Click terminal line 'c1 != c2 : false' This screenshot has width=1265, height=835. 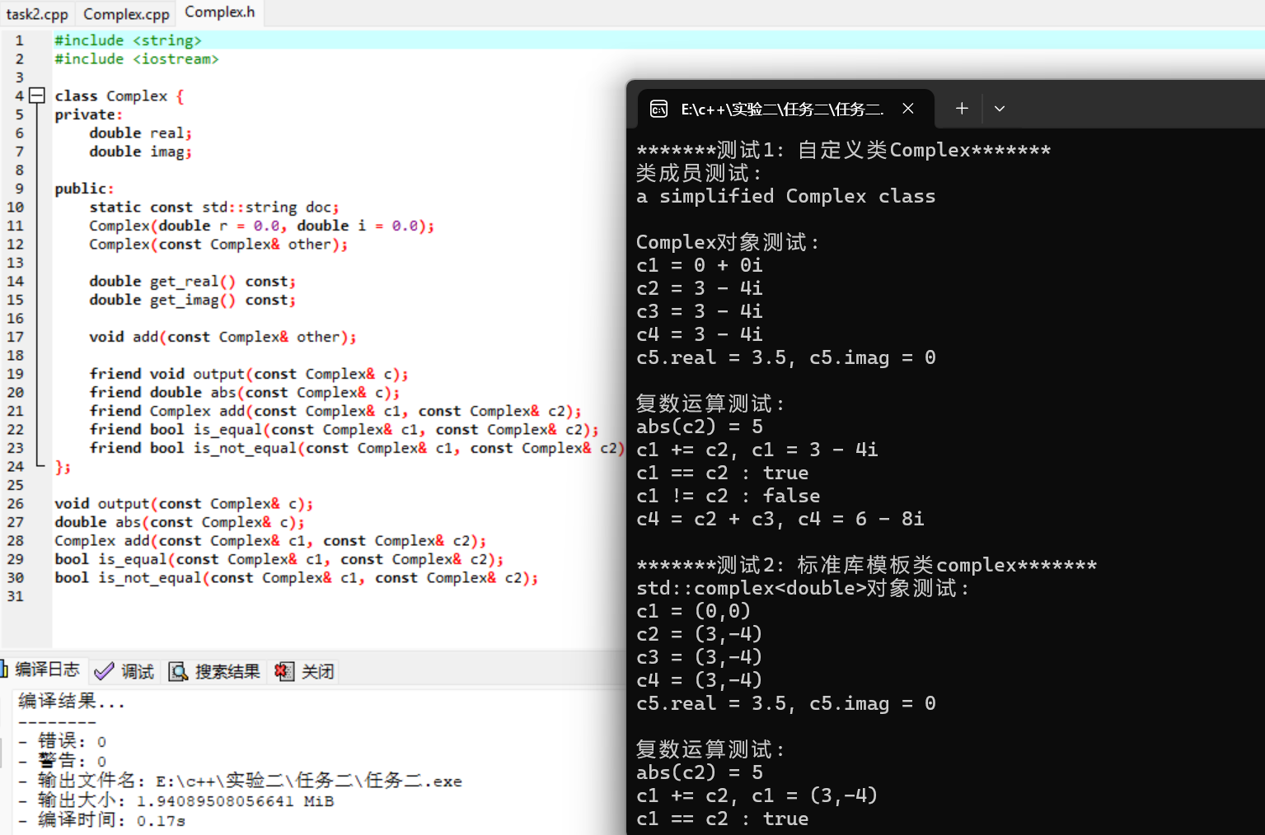coord(729,496)
